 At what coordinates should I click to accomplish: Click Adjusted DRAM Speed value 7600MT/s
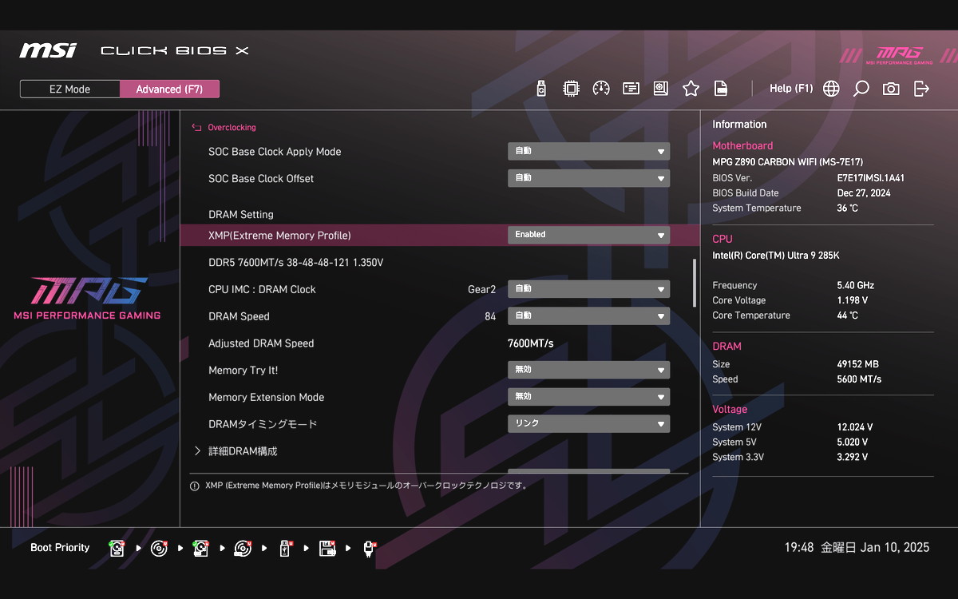[530, 343]
